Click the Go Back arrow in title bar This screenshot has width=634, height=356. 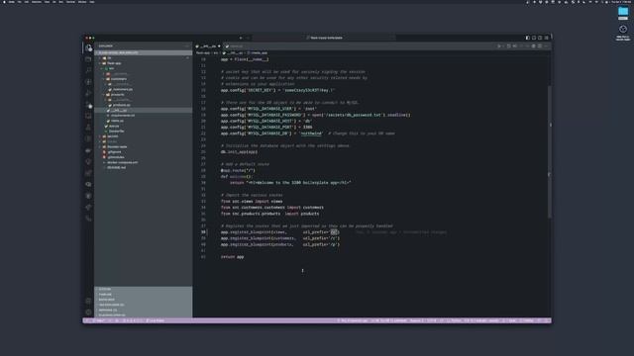tap(241, 38)
